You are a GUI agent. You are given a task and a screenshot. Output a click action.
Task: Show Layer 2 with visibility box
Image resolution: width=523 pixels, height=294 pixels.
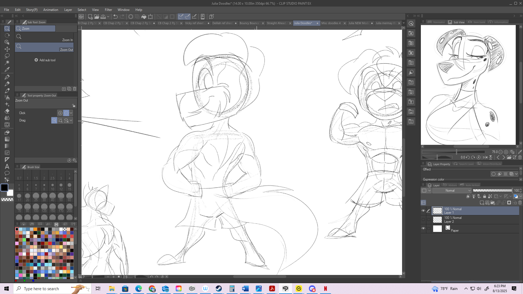pyautogui.click(x=423, y=220)
